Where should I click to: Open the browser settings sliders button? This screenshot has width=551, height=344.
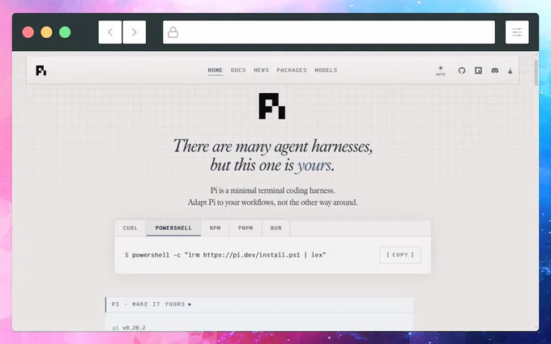[x=517, y=32]
